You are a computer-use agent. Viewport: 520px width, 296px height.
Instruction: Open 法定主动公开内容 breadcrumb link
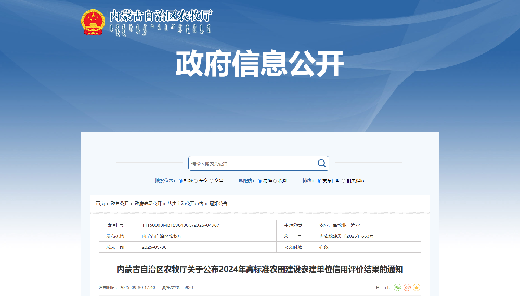(186, 203)
